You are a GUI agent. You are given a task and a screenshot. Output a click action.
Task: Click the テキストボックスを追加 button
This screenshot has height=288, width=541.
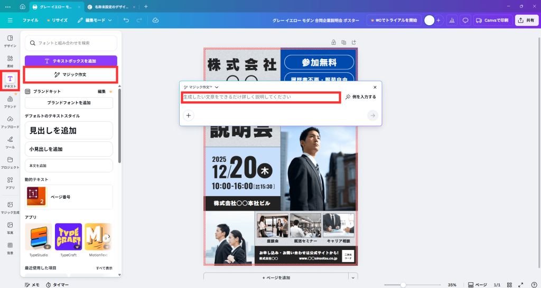coord(71,61)
